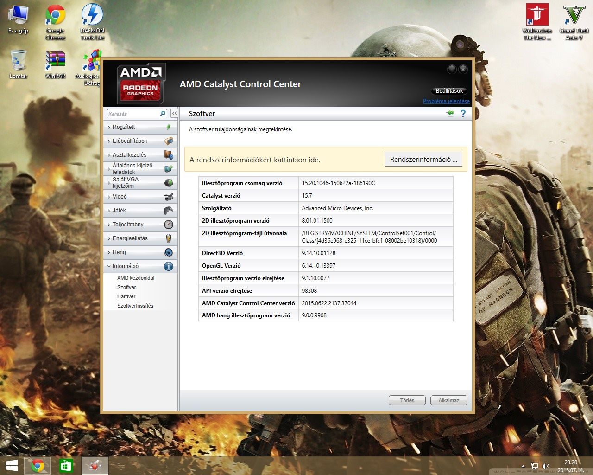Click the Probléma jelentése link
Image resolution: width=593 pixels, height=475 pixels.
point(446,101)
